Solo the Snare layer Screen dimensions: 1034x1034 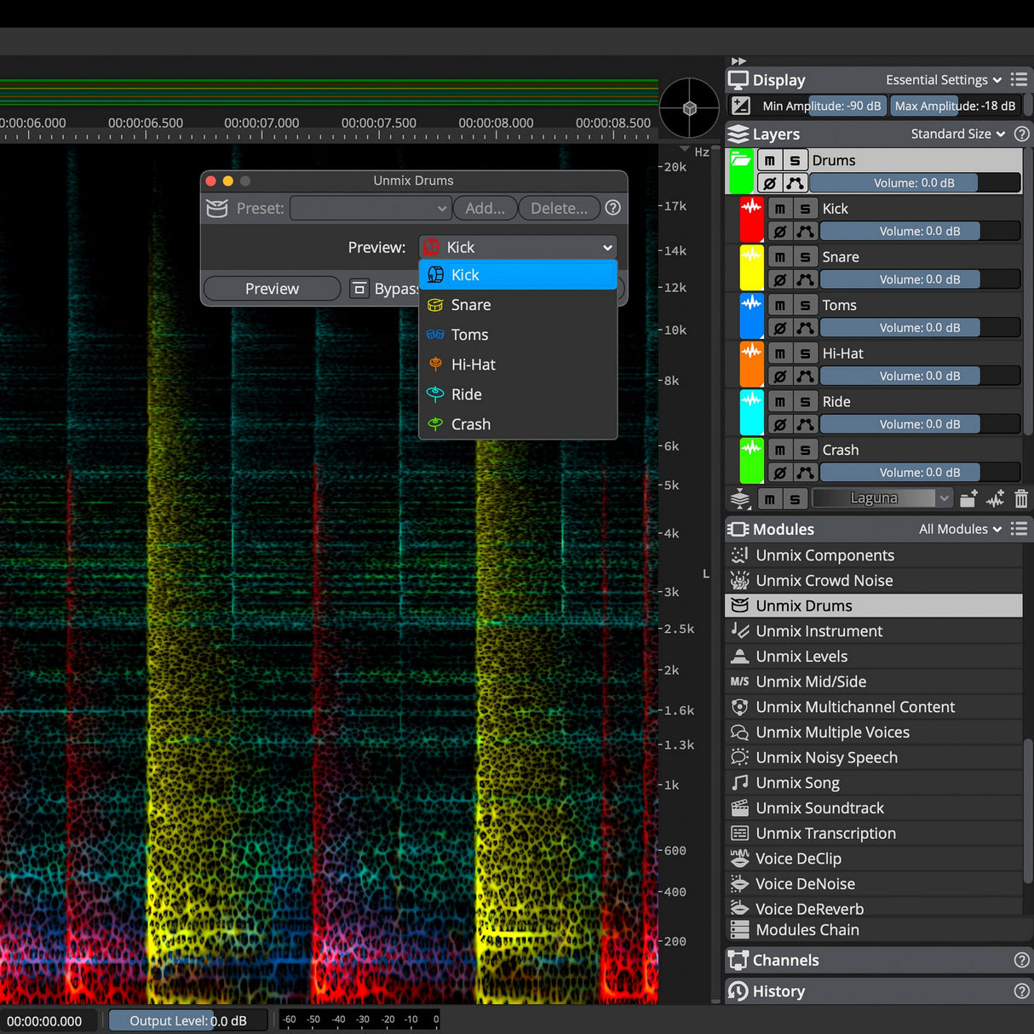click(x=806, y=256)
